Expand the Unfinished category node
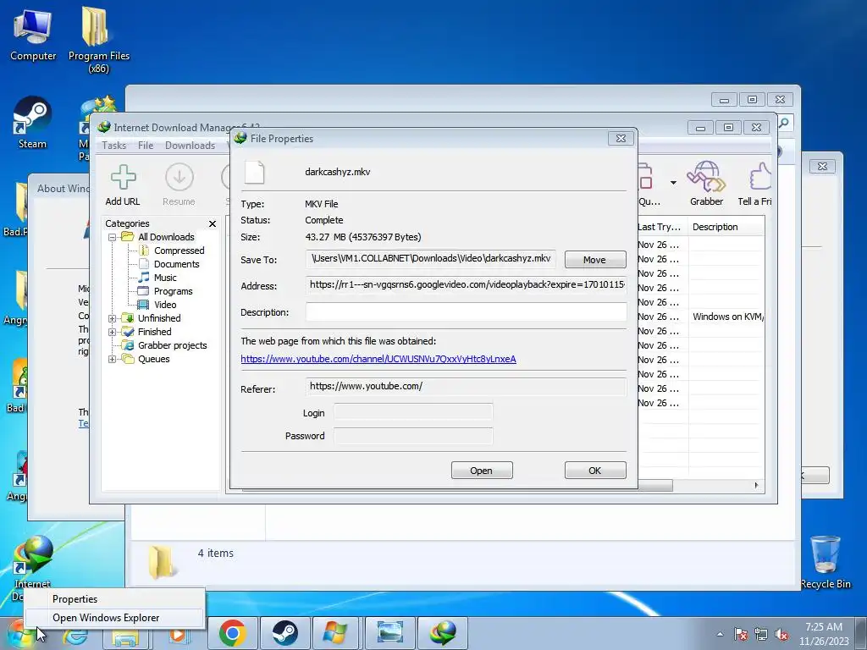 [x=112, y=318]
